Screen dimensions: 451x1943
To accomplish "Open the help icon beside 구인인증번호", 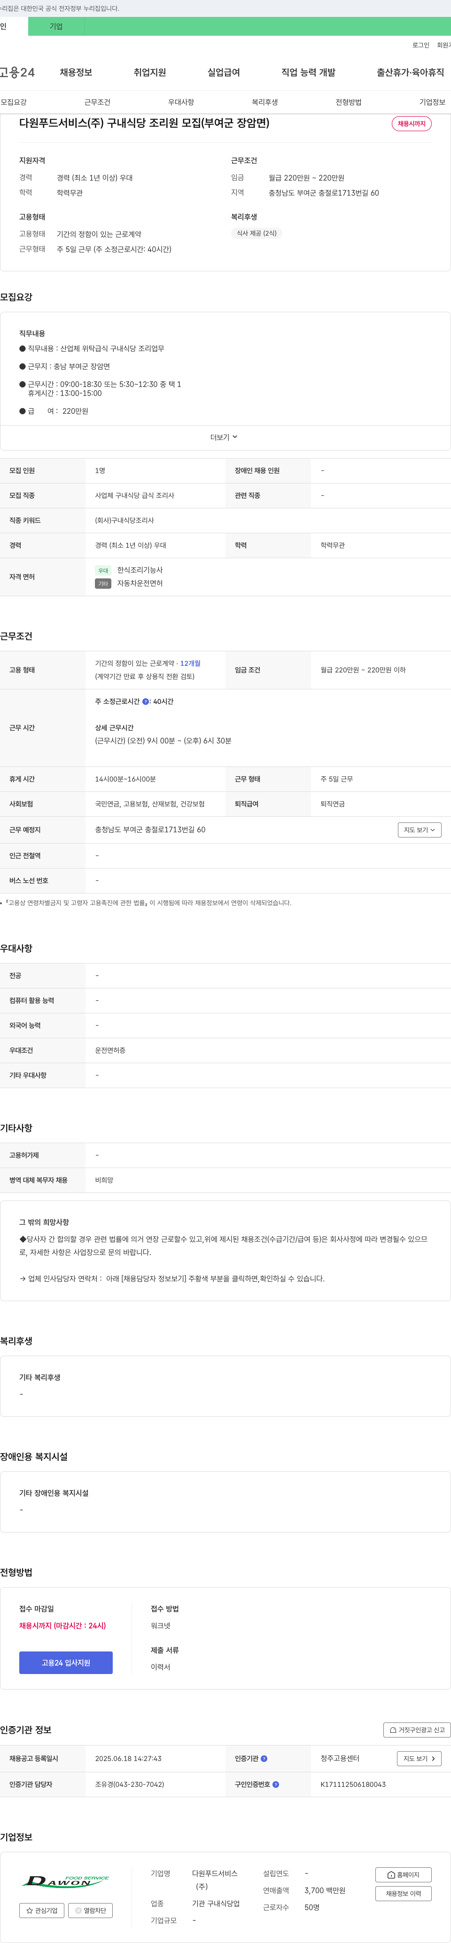I will point(275,1784).
